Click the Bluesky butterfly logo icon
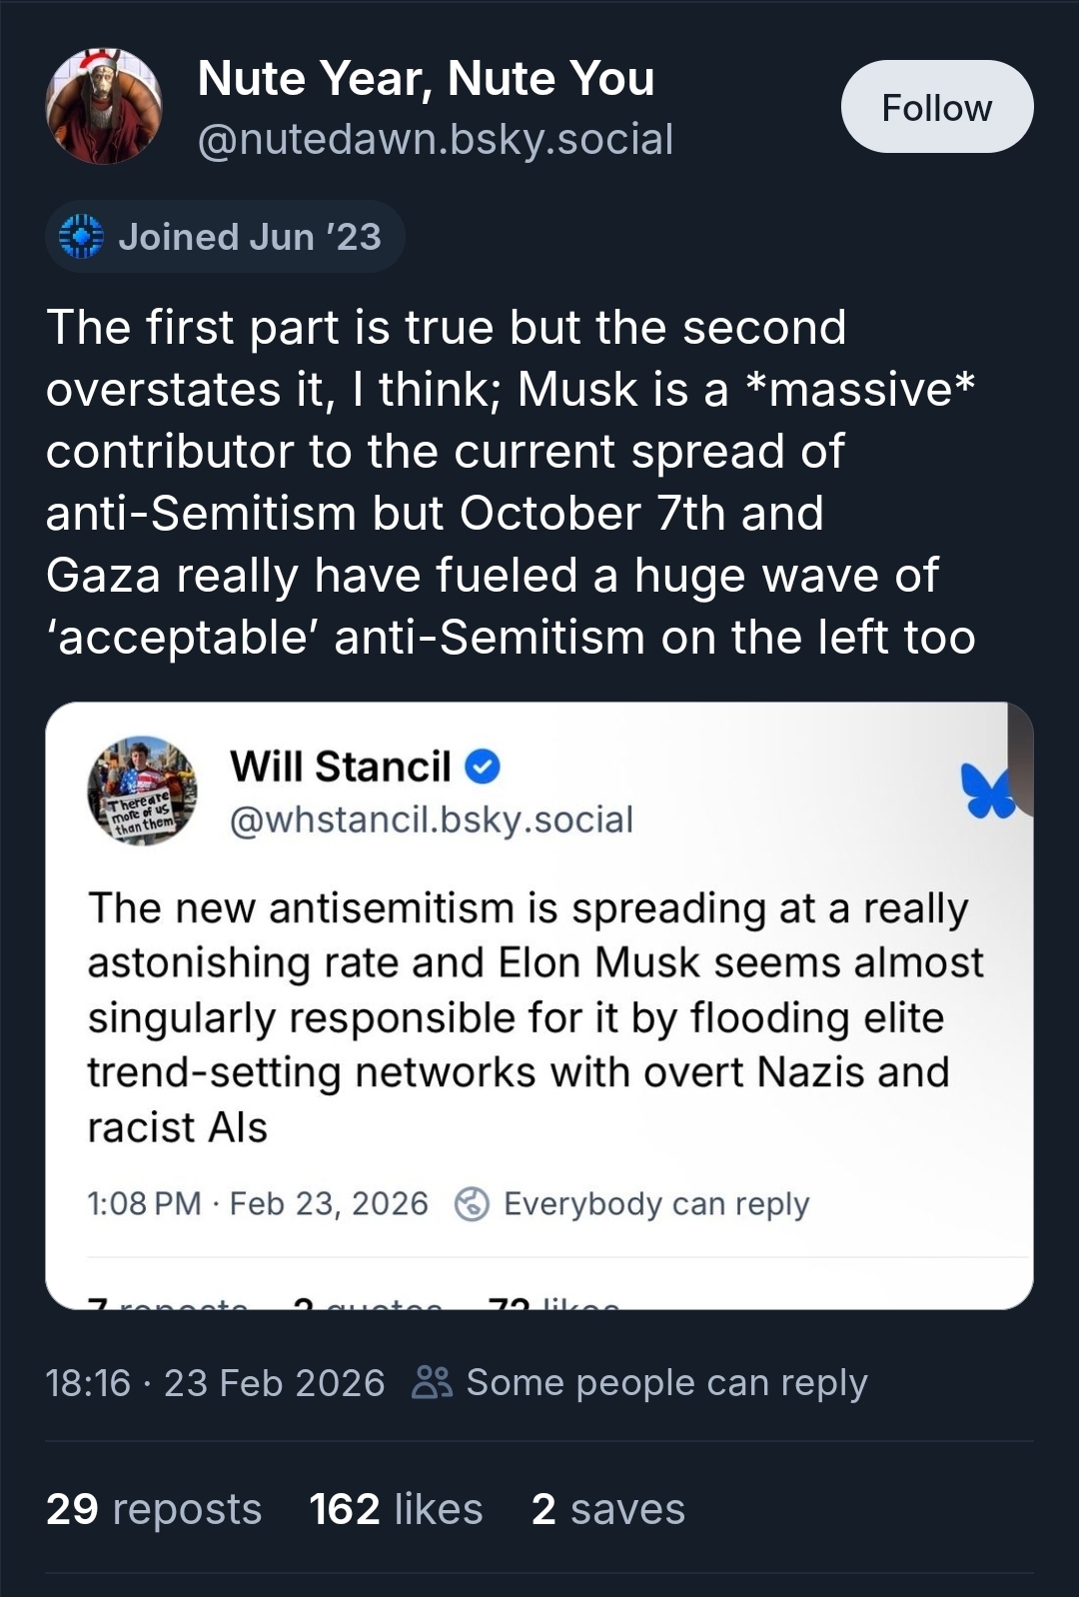 click(986, 791)
